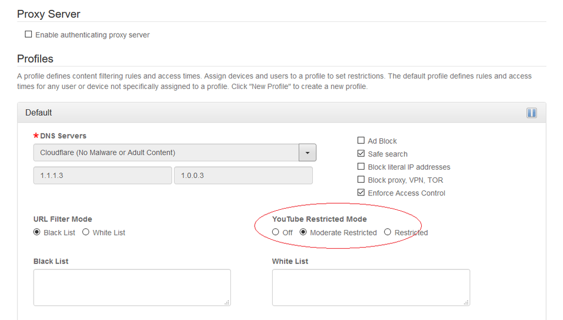Select White List URL filter mode
This screenshot has height=320, width=563.
(x=86, y=232)
